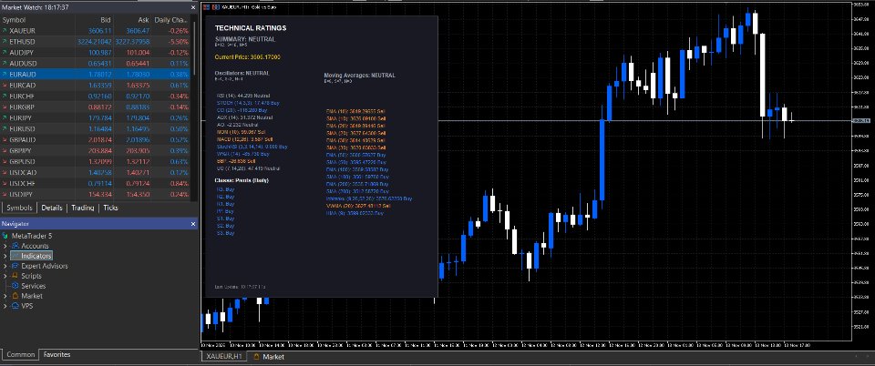The image size is (875, 366).
Task: Click the Expert Advisors icon in Navigator
Action: click(15, 266)
